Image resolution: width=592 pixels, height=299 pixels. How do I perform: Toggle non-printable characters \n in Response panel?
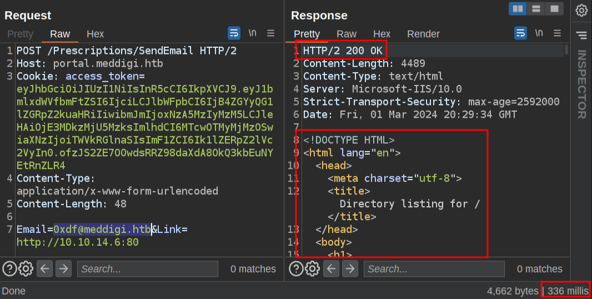coord(539,33)
